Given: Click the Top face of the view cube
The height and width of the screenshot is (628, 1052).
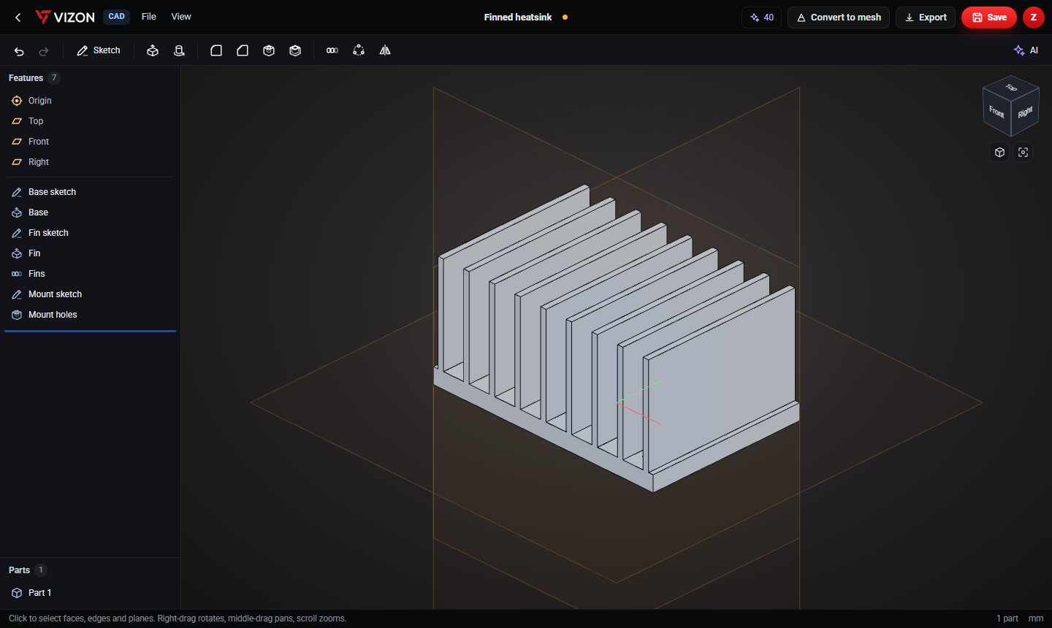Looking at the screenshot, I should point(1011,88).
